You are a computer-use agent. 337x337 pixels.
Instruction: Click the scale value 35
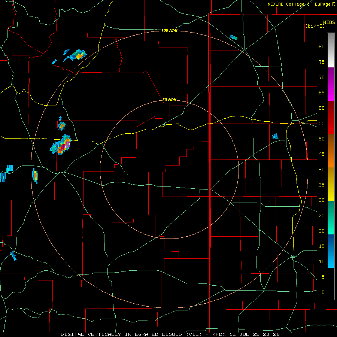pos(322,185)
